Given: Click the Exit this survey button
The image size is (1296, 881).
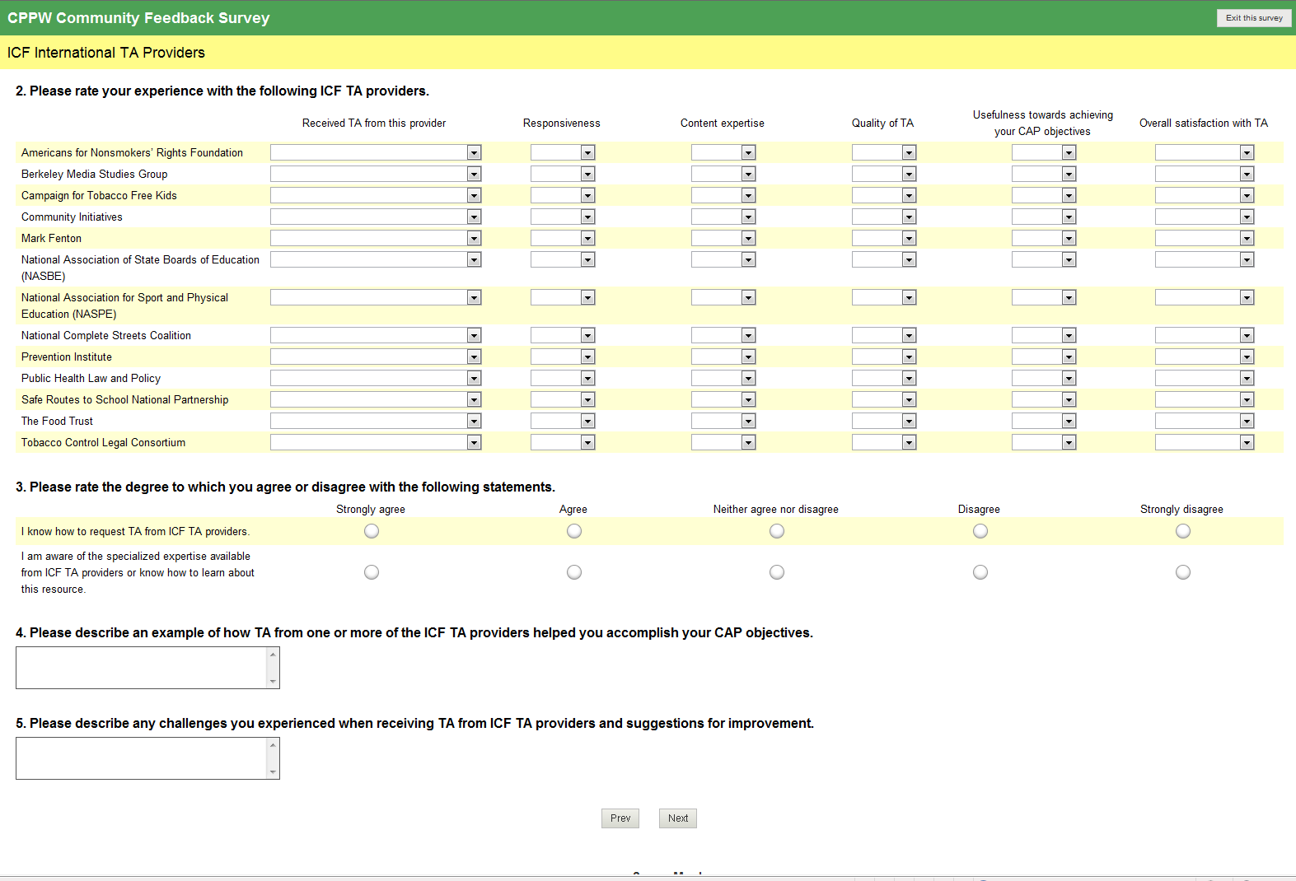Looking at the screenshot, I should tap(1253, 18).
